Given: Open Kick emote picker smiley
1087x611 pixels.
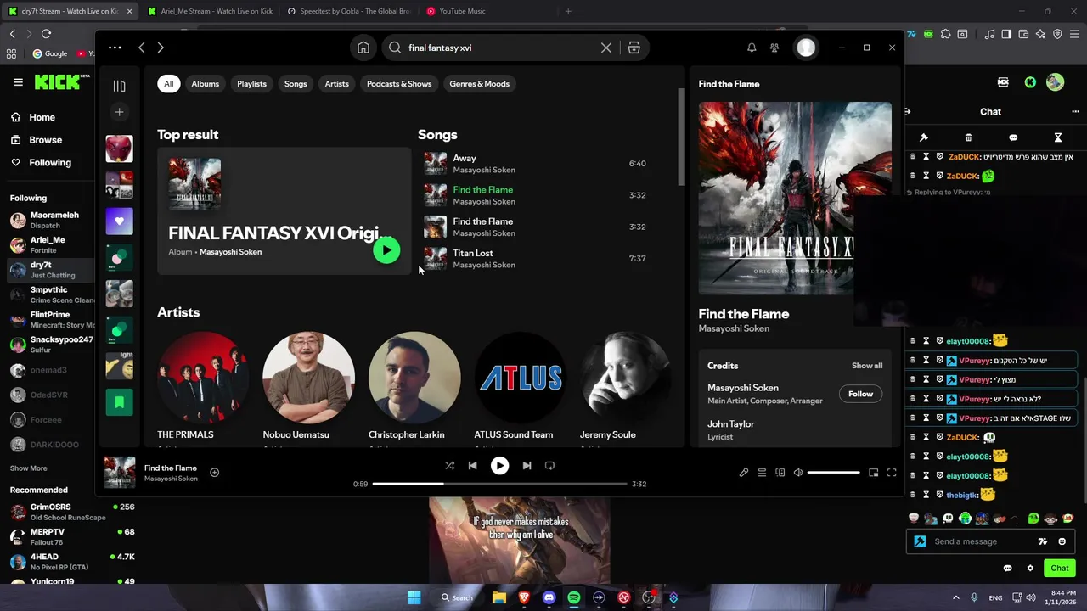Looking at the screenshot, I should click(1062, 541).
